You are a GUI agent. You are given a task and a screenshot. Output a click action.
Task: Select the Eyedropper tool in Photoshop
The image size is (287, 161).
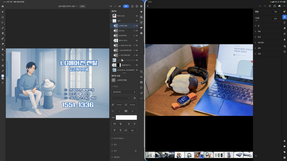point(3,71)
